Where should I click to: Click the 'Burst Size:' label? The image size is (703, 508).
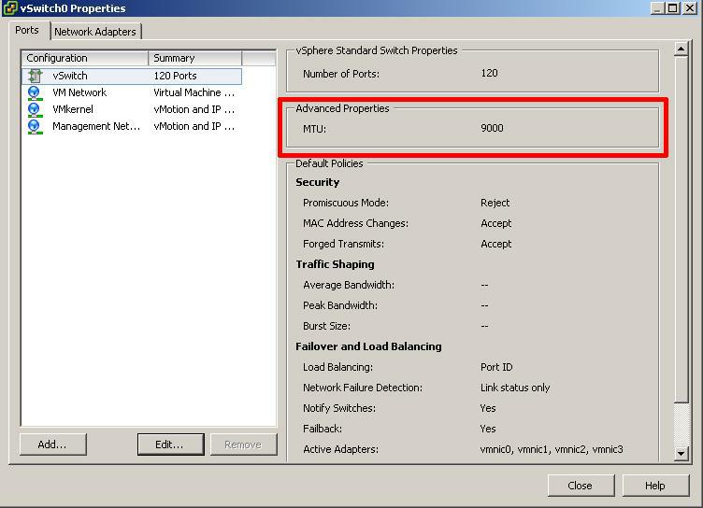[x=327, y=326]
